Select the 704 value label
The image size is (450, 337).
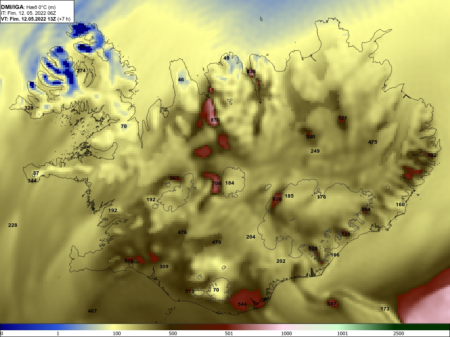click(x=216, y=183)
